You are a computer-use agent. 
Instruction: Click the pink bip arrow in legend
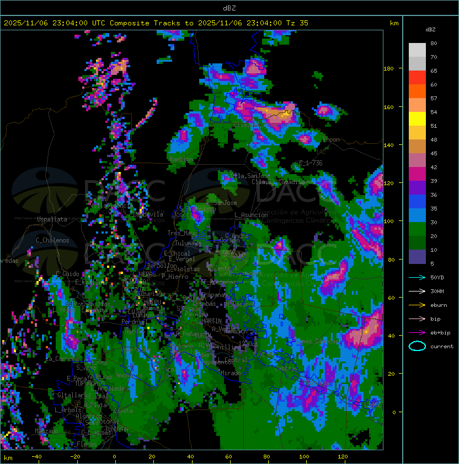(x=417, y=319)
